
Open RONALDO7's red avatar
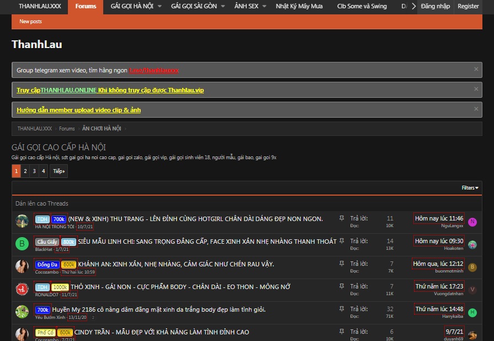point(22,289)
